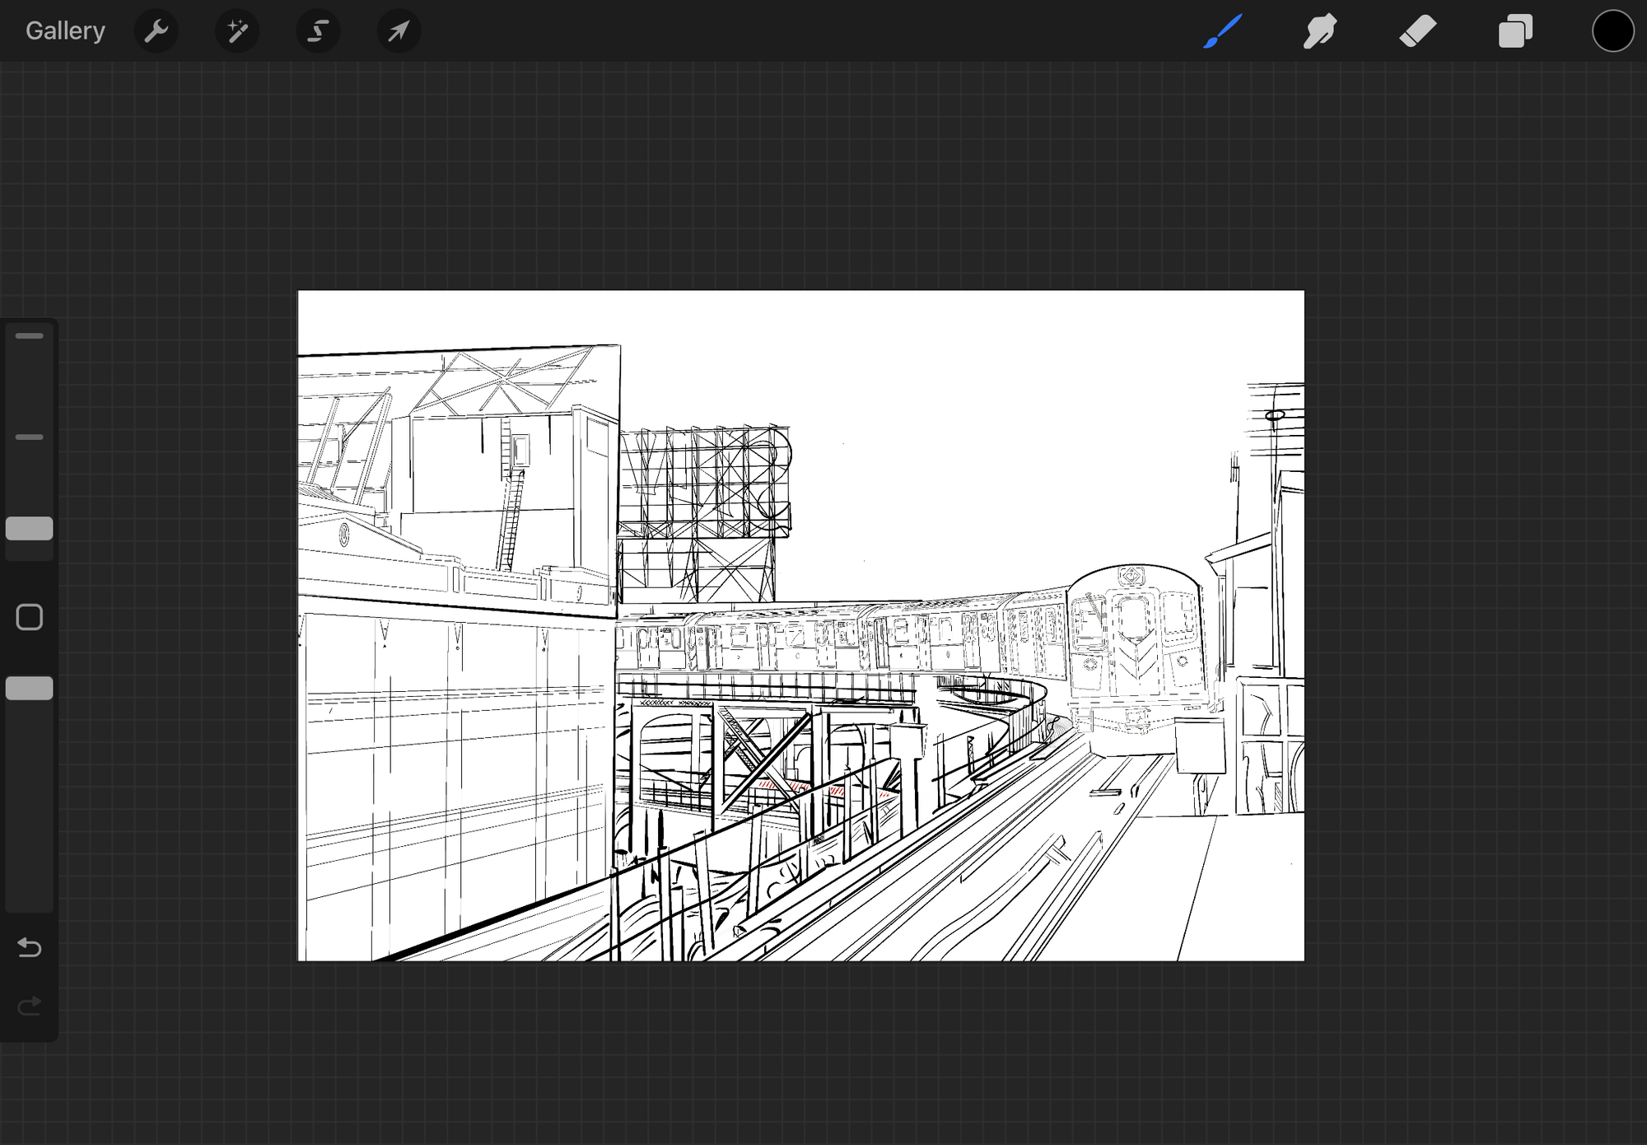Click the train front in the canvas drawing
Viewport: 1647px width, 1145px height.
click(x=1138, y=648)
